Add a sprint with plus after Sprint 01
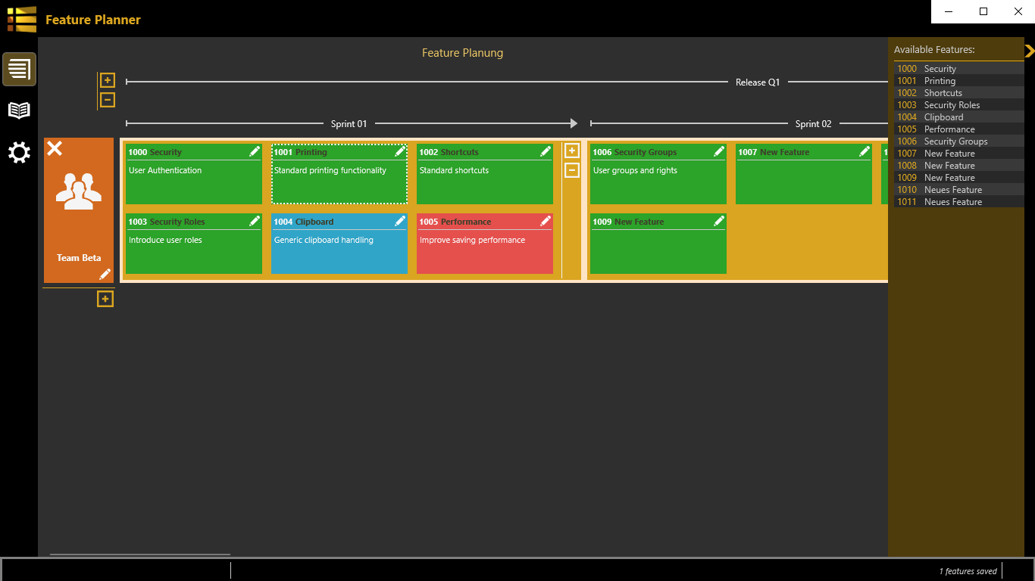 point(572,151)
